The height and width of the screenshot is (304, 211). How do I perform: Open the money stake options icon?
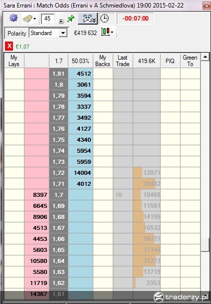tap(27, 19)
